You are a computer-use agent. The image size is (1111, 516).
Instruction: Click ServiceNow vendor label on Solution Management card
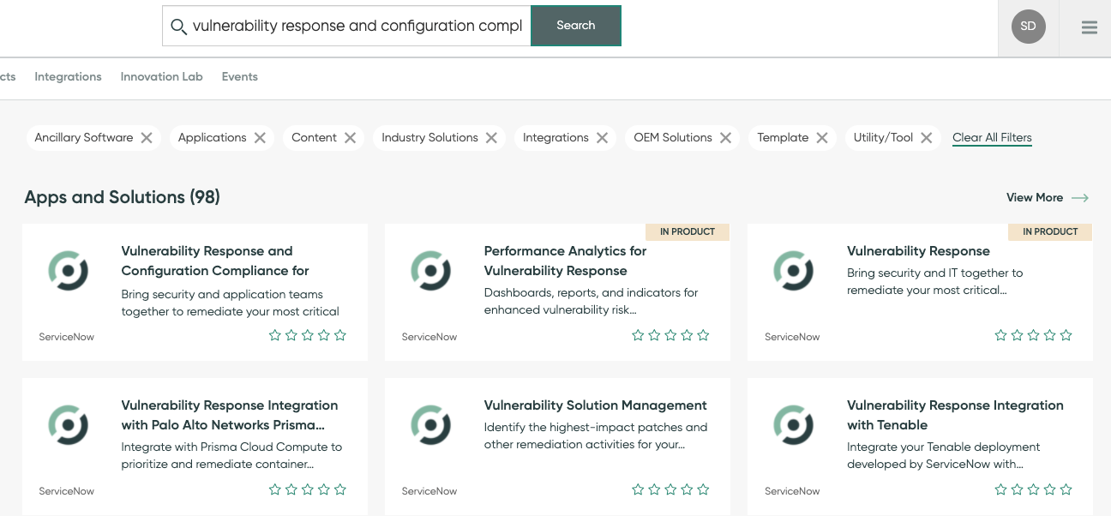tap(429, 492)
